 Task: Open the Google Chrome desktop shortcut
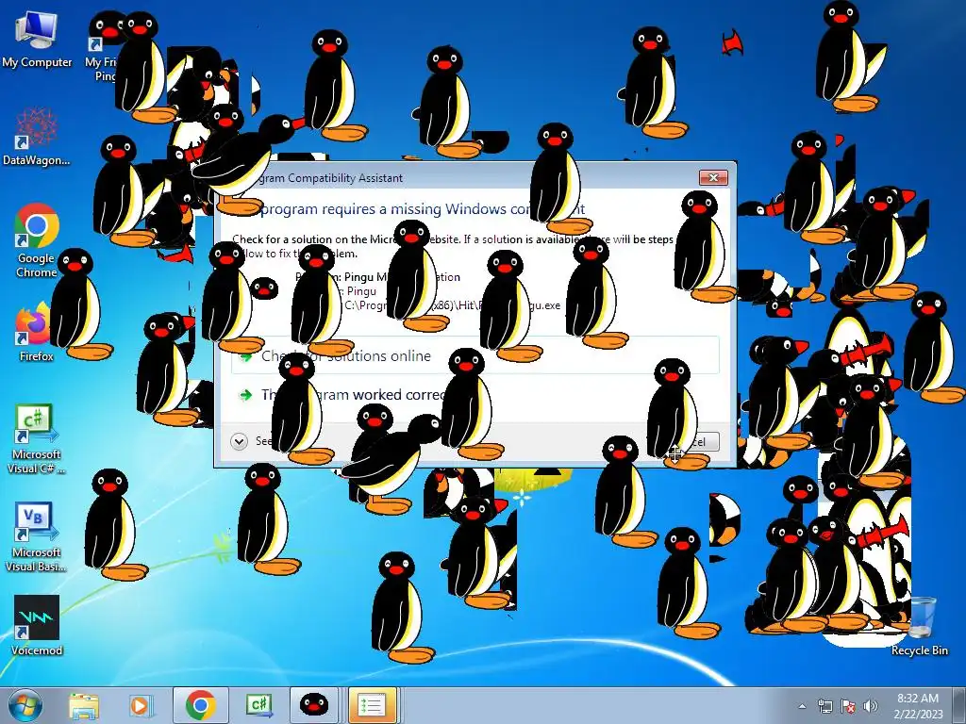pyautogui.click(x=37, y=240)
